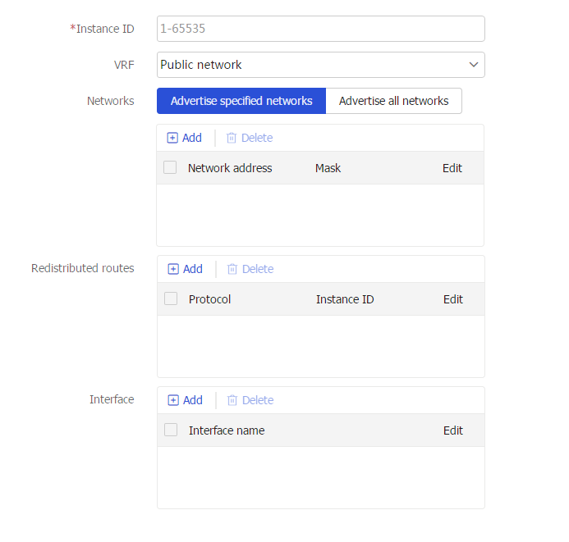Screen dimensions: 569x542
Task: Delete selected redistributed routes
Action: tap(250, 269)
